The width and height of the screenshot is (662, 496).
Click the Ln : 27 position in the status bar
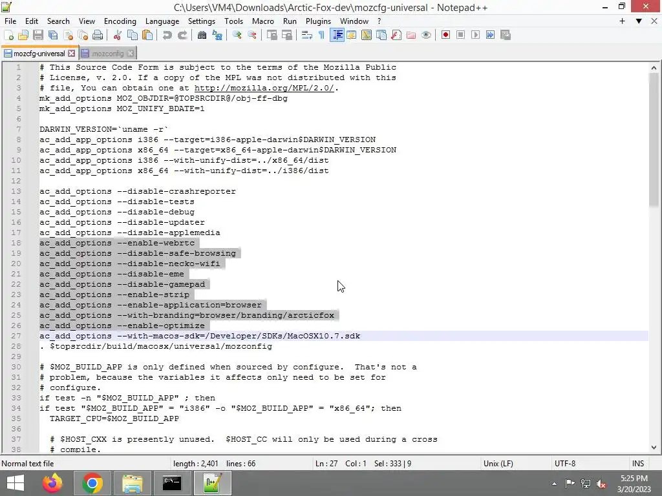pos(326,464)
